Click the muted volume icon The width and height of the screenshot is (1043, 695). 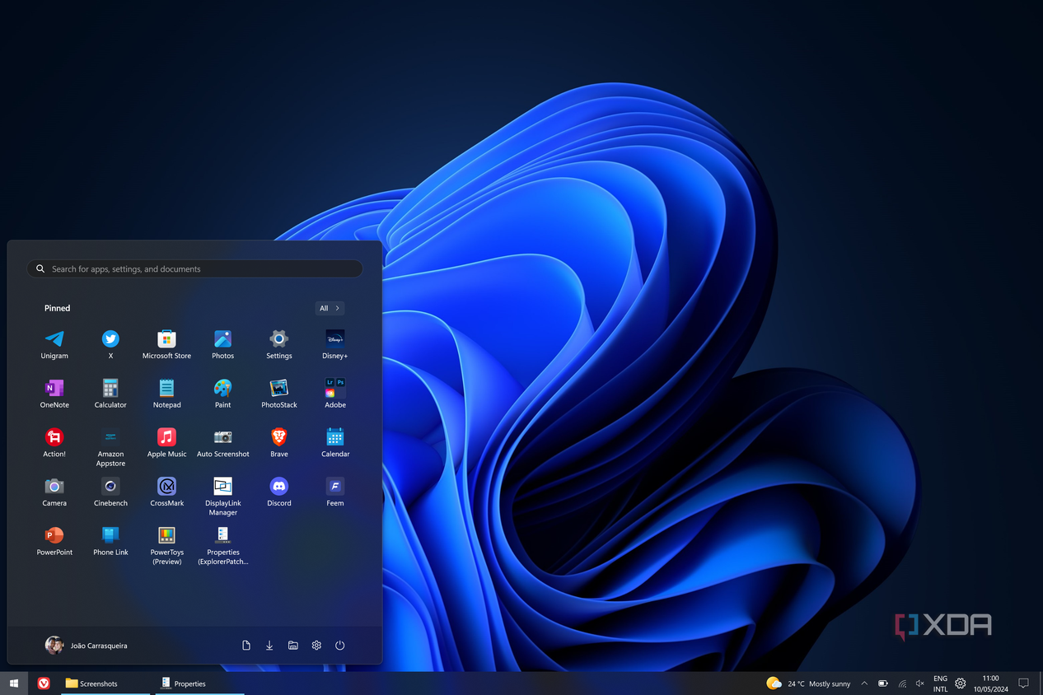[920, 683]
